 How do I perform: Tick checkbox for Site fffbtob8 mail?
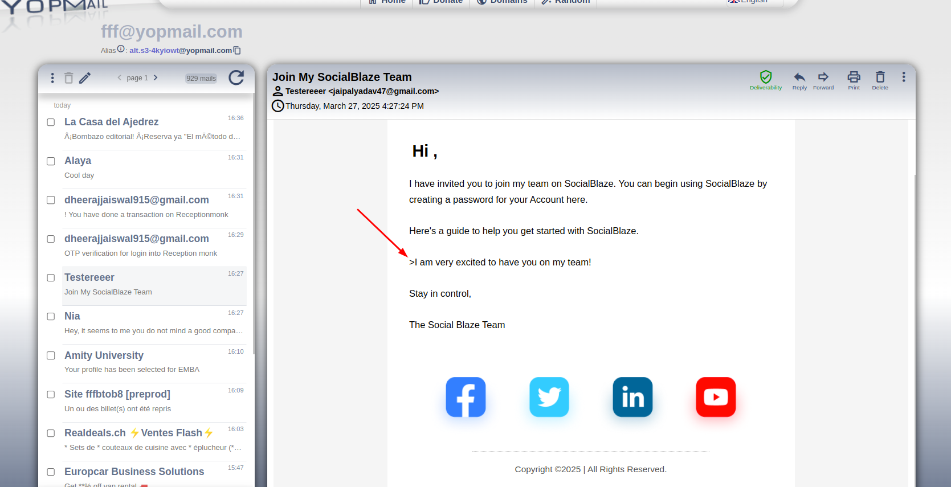(51, 394)
